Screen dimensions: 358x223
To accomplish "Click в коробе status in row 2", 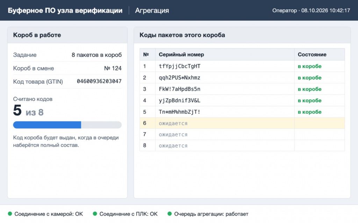I will [x=310, y=78].
